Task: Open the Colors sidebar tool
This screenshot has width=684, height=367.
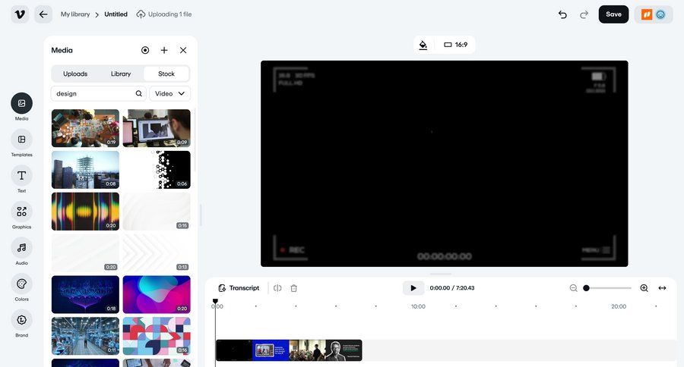Action: (x=21, y=287)
